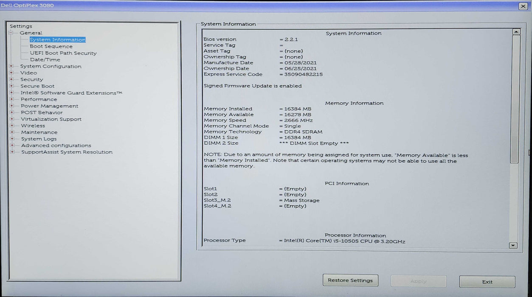This screenshot has height=297, width=532.
Task: Select the Virtualization Support label
Action: click(51, 119)
